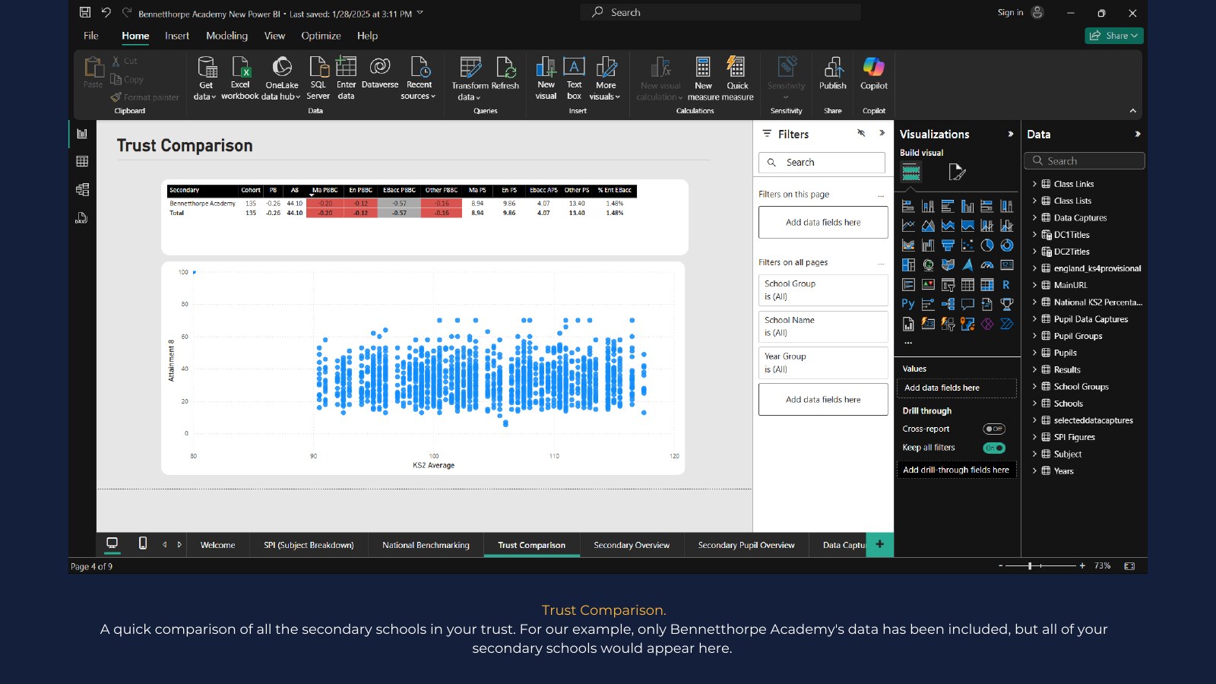Switch to National Benchmarking page tab
Screen dimensions: 1216x684
(426, 545)
